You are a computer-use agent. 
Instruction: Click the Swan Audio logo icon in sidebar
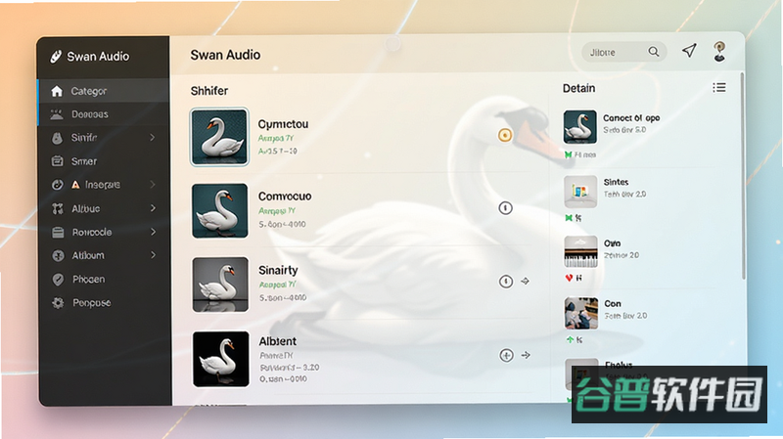[x=56, y=57]
